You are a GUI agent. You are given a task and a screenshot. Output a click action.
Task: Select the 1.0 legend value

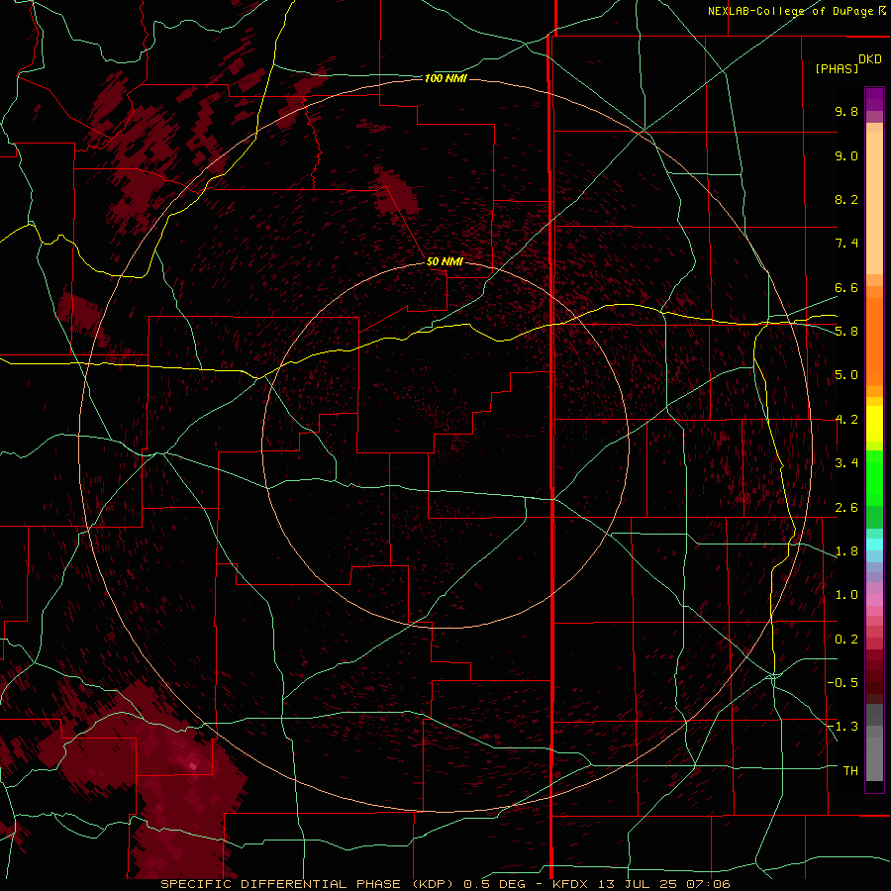pos(846,595)
